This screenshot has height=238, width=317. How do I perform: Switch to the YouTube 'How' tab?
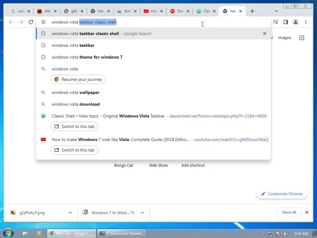(x=151, y=11)
